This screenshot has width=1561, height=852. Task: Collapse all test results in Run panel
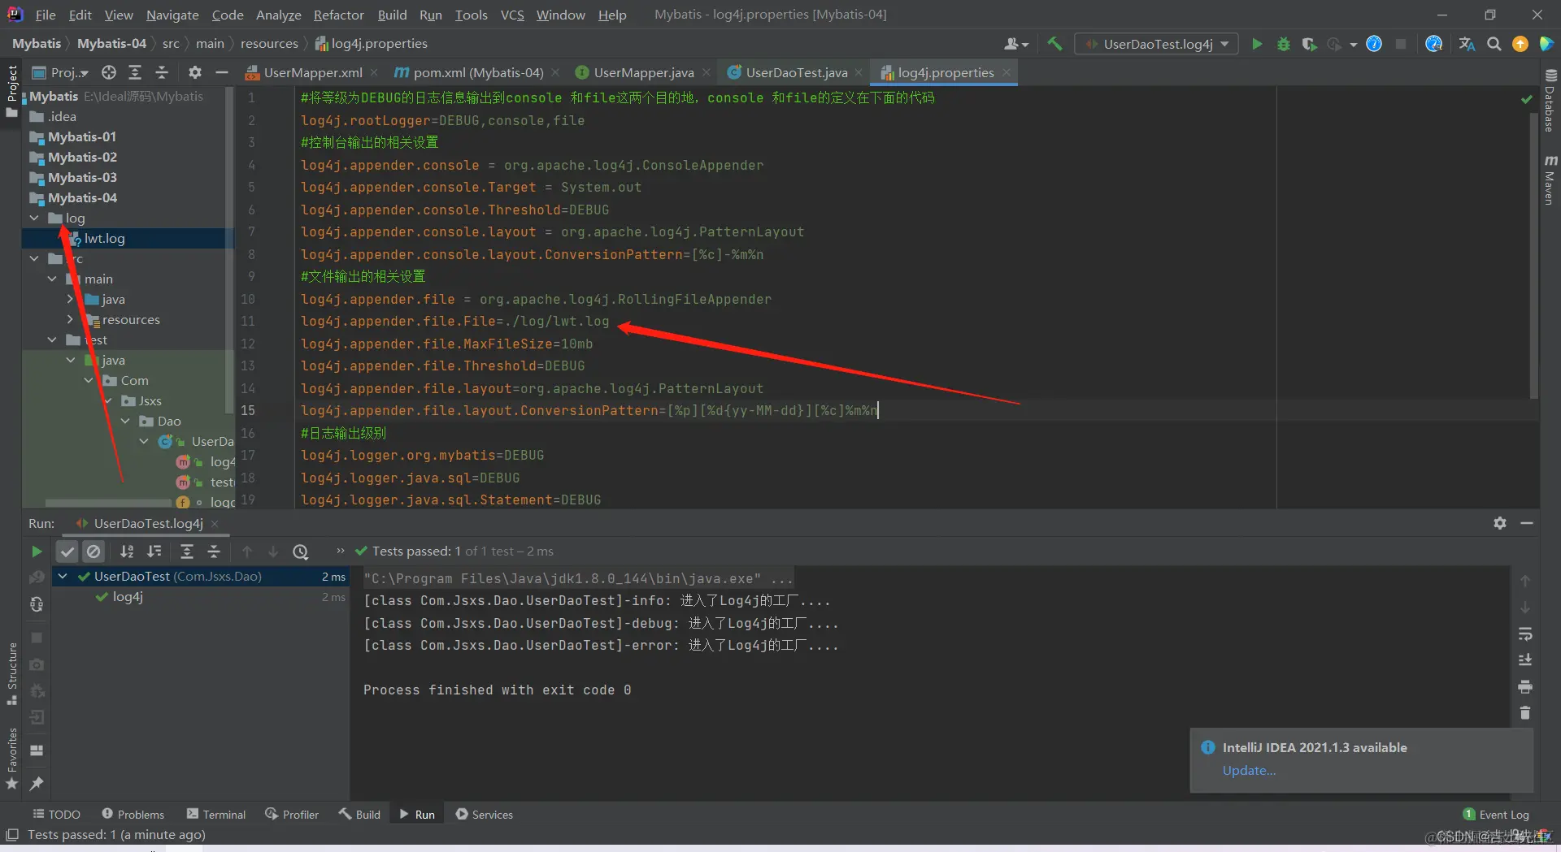[214, 551]
